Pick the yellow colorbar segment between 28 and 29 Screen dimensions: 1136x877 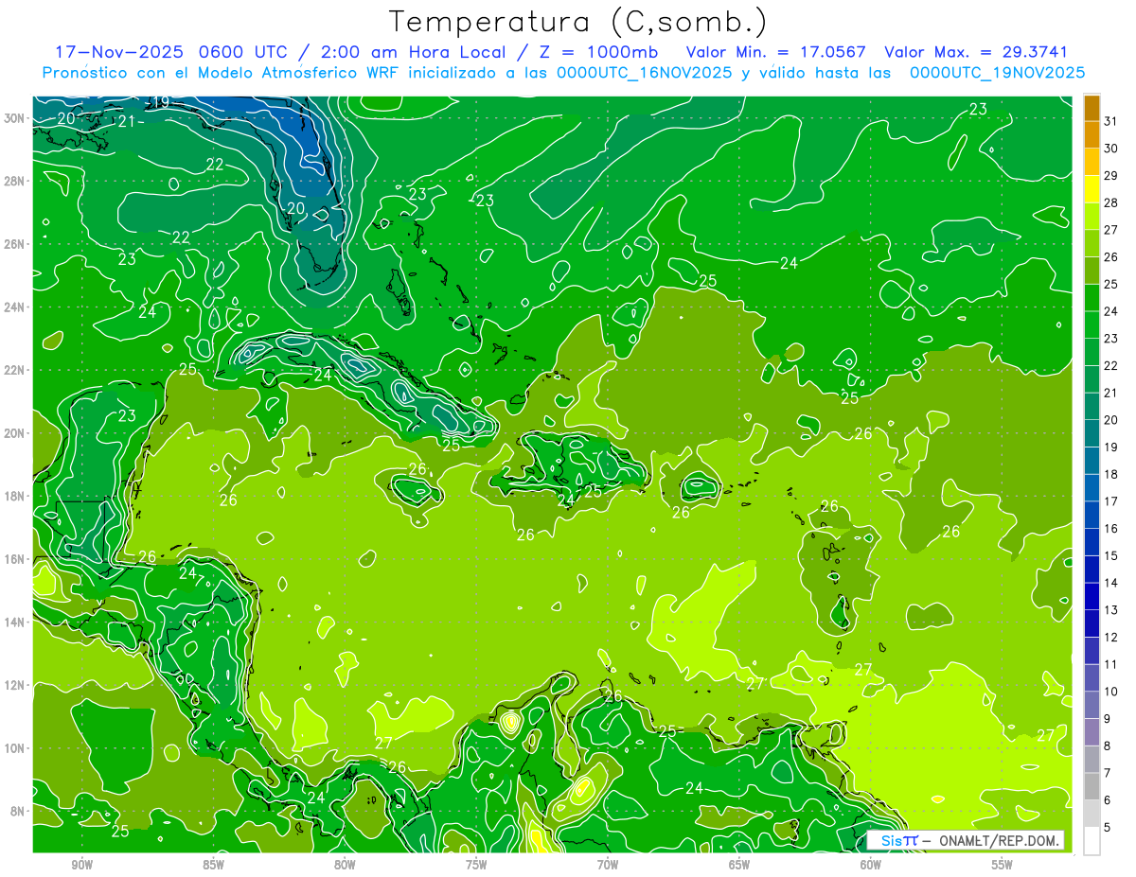coord(1092,189)
